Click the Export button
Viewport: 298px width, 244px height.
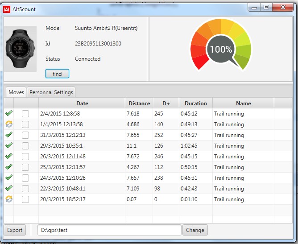tap(15, 230)
